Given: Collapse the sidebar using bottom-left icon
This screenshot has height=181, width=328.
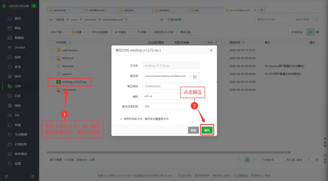Looking at the screenshot, I should tap(6, 177).
